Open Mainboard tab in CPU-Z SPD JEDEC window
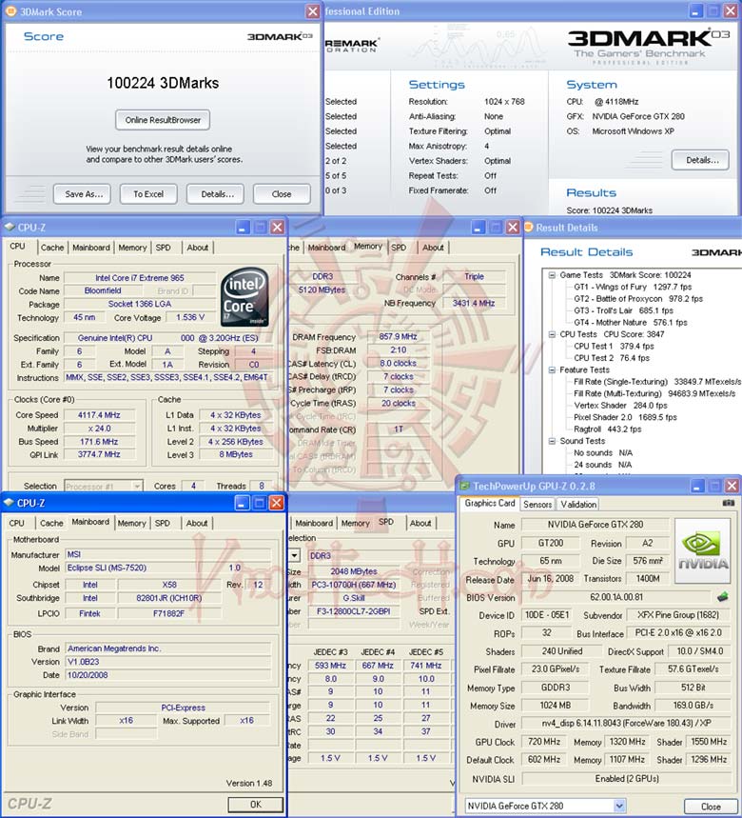 point(314,523)
